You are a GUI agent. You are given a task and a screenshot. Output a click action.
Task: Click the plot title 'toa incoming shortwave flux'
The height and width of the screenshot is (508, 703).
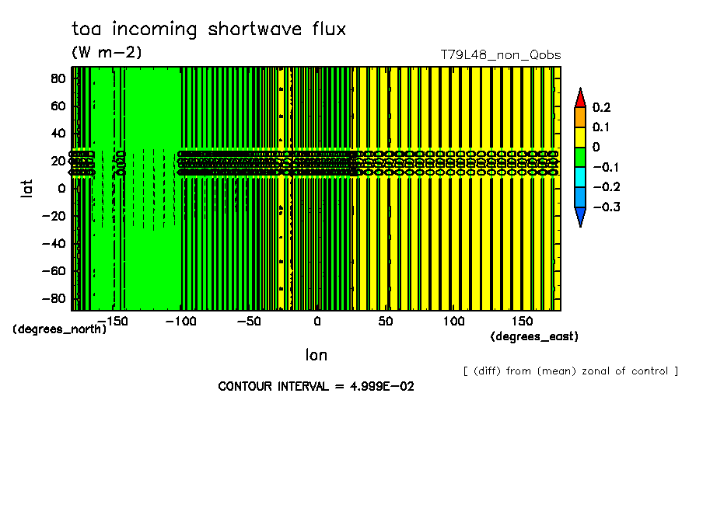[x=208, y=30]
